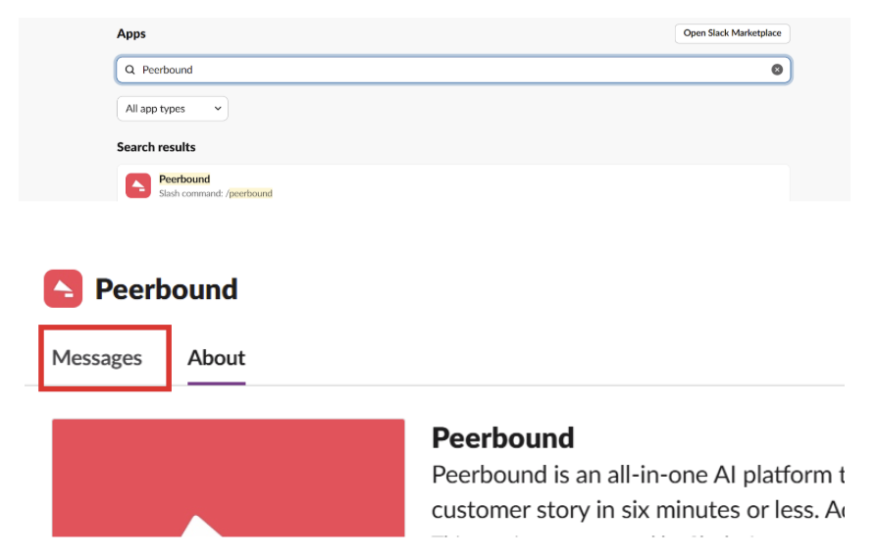The width and height of the screenshot is (877, 559).
Task: Click the large Peerbound logo beside the app title
Action: point(63,288)
